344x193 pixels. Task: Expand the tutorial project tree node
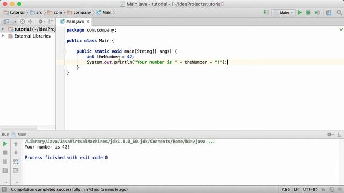[3, 29]
